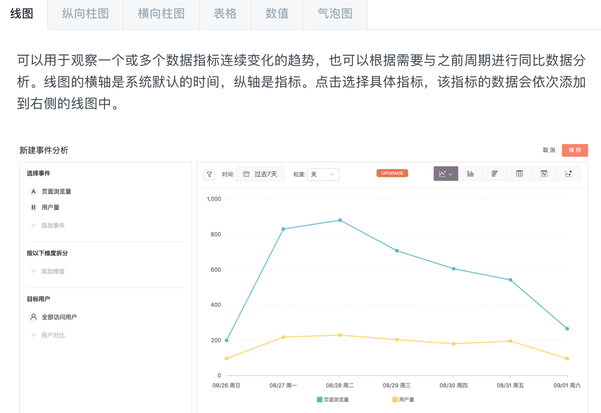
Task: Click the filter funnel icon
Action: pyautogui.click(x=210, y=174)
